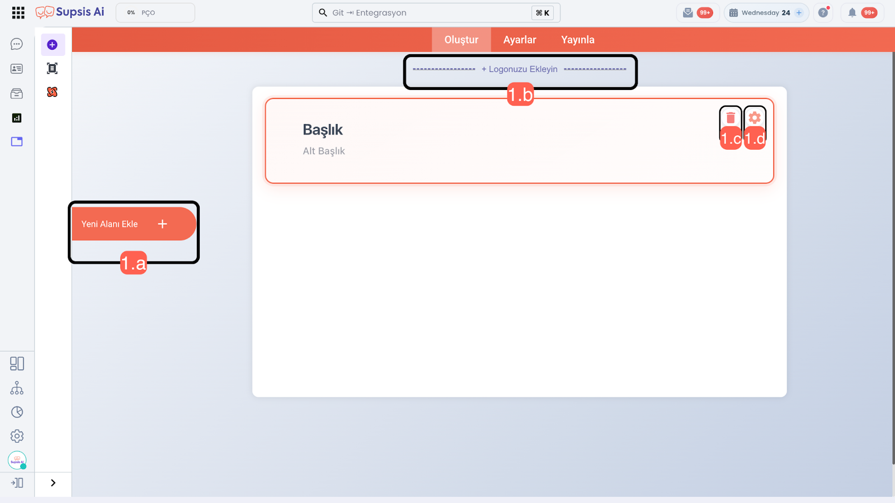This screenshot has width=895, height=503.
Task: Click the purple plus create icon
Action: pos(53,45)
